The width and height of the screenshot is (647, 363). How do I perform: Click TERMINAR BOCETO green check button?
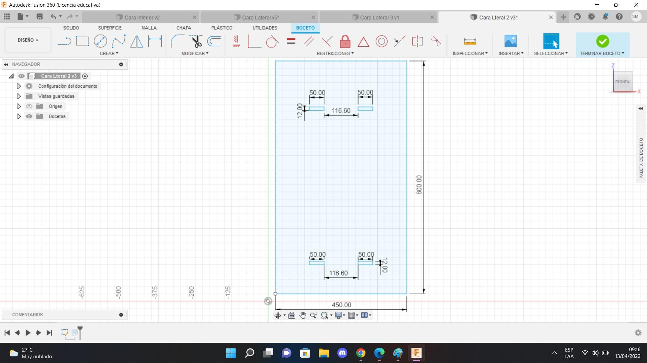click(603, 41)
